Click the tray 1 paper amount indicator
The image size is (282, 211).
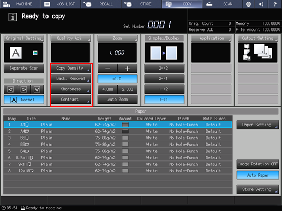[x=125, y=125]
